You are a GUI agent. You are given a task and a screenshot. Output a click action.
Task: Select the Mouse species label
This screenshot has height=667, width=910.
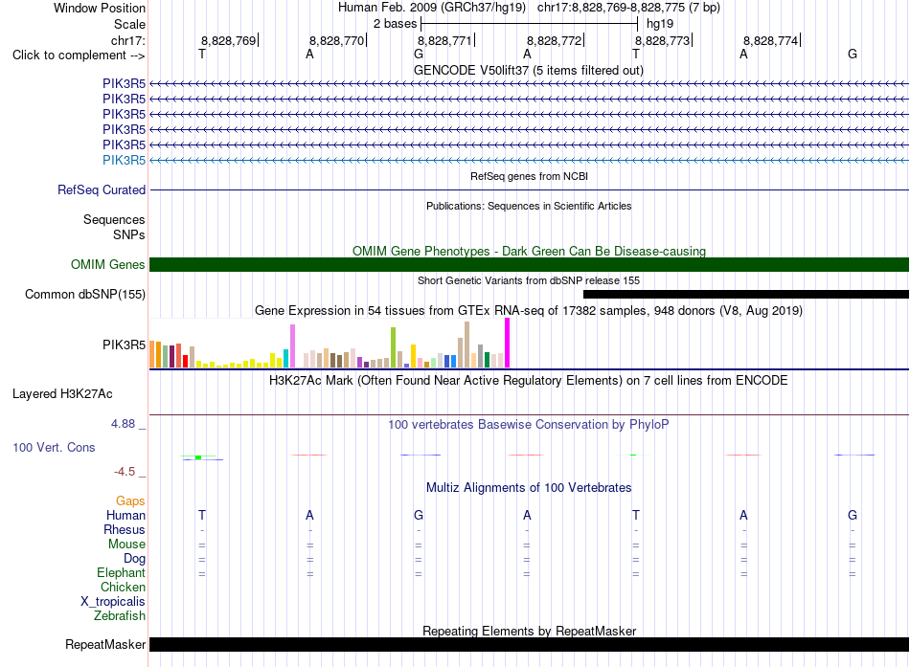126,545
